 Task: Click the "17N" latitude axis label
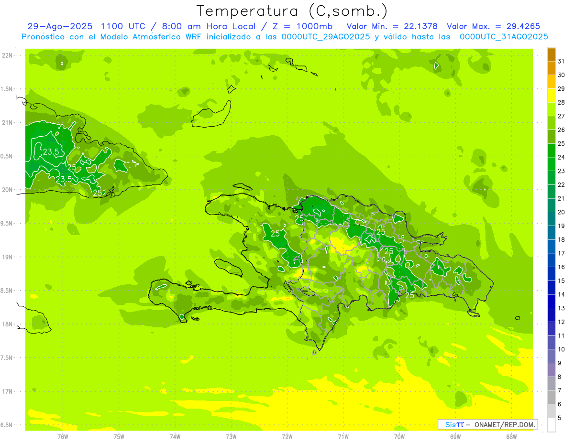(x=8, y=391)
